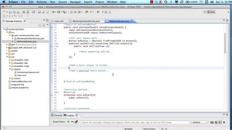Expand the values folder
Viewport: 232px width, 130px height.
click(x=10, y=78)
